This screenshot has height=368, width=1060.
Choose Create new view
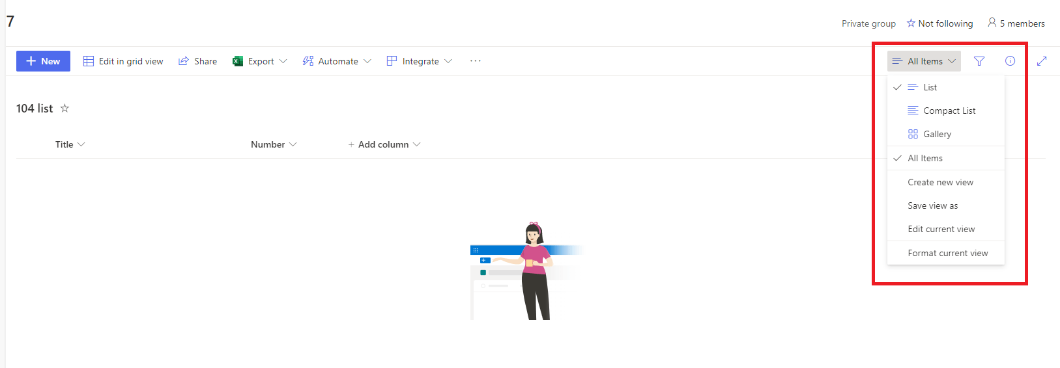(946, 182)
